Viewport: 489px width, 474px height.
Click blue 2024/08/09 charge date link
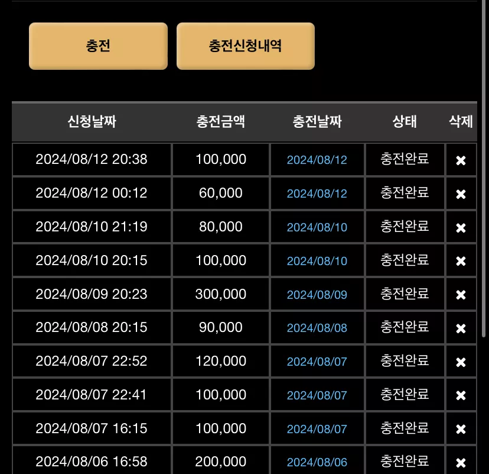point(317,295)
